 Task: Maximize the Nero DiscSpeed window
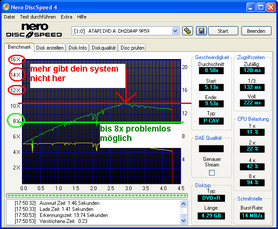click(261, 7)
